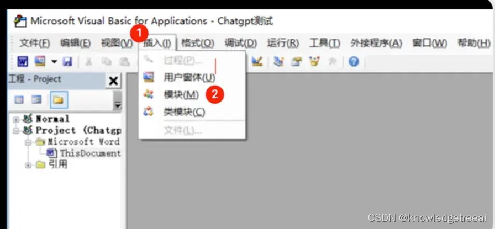Image resolution: width=495 pixels, height=229 pixels.
Task: Click the greyed Cut scissors icon
Action: pyautogui.click(x=89, y=62)
